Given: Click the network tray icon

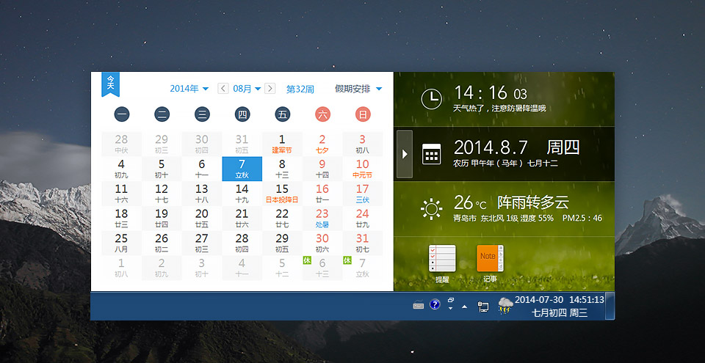Looking at the screenshot, I should [x=483, y=306].
